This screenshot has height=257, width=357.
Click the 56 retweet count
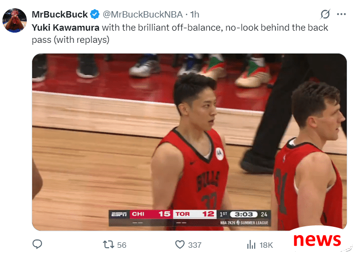pos(122,245)
